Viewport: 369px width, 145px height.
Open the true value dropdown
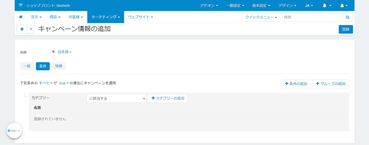(64, 83)
